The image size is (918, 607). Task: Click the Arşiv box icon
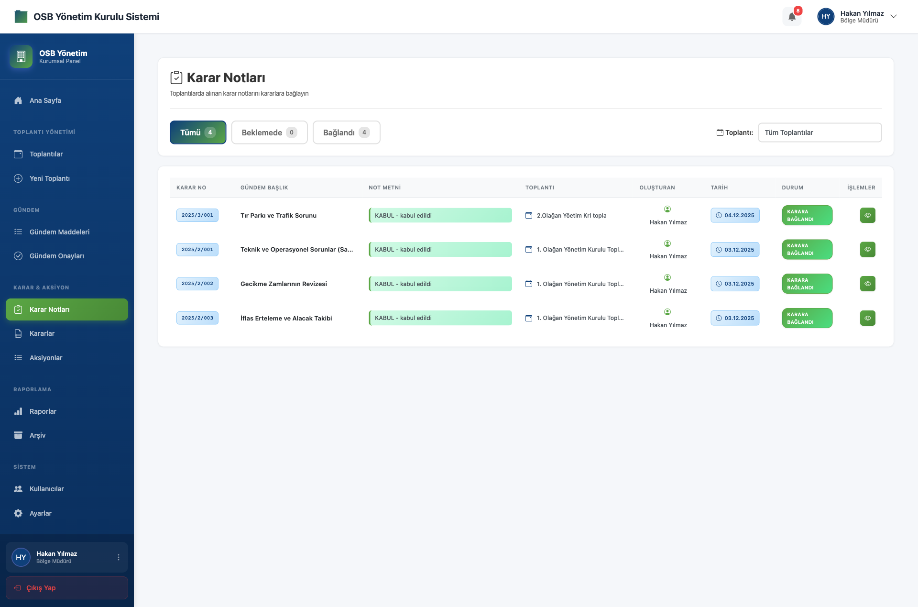click(x=18, y=435)
